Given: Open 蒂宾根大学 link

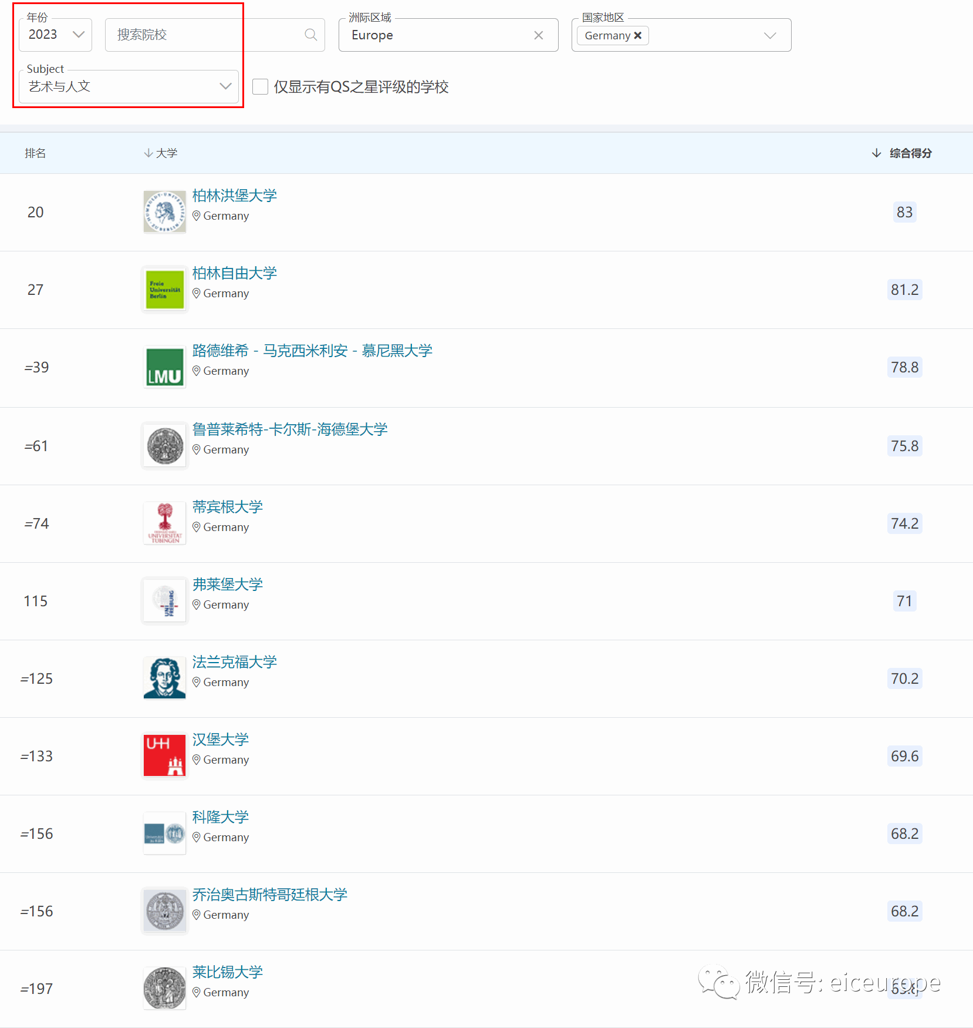Looking at the screenshot, I should click(x=228, y=507).
